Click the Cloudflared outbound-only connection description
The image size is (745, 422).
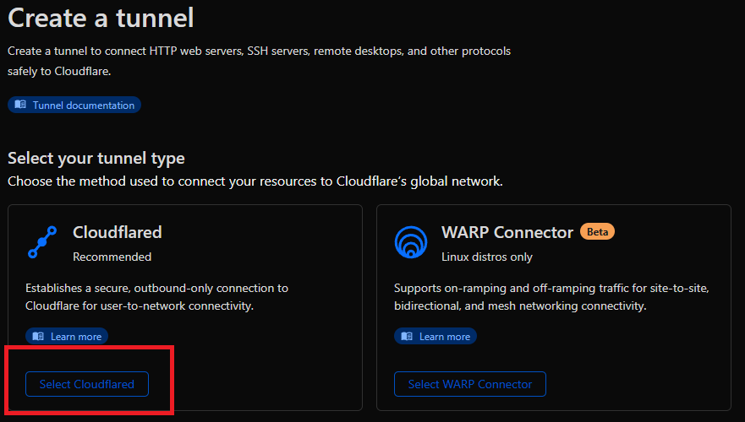pyautogui.click(x=156, y=297)
